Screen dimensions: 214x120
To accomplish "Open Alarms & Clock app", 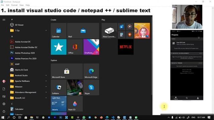I will [21, 70].
